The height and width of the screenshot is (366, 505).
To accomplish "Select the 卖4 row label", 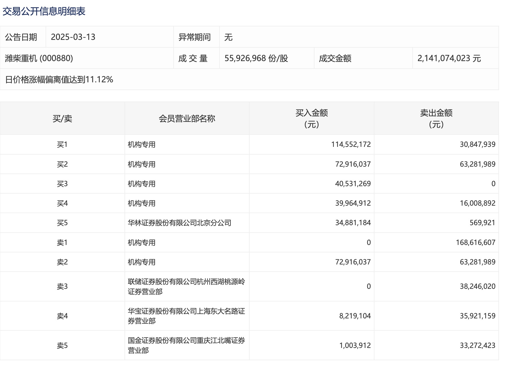I will 62,316.
